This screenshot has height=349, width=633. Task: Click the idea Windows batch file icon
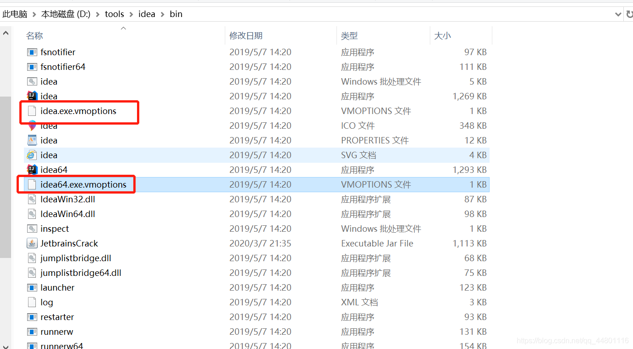32,81
